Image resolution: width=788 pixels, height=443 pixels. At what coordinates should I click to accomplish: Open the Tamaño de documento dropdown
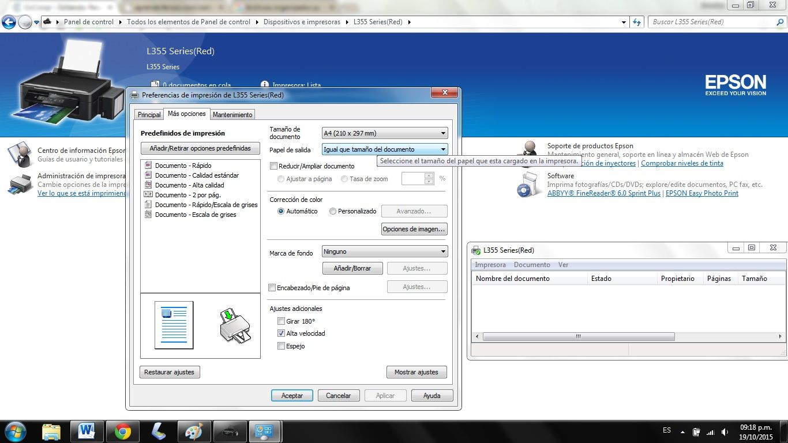pyautogui.click(x=385, y=133)
